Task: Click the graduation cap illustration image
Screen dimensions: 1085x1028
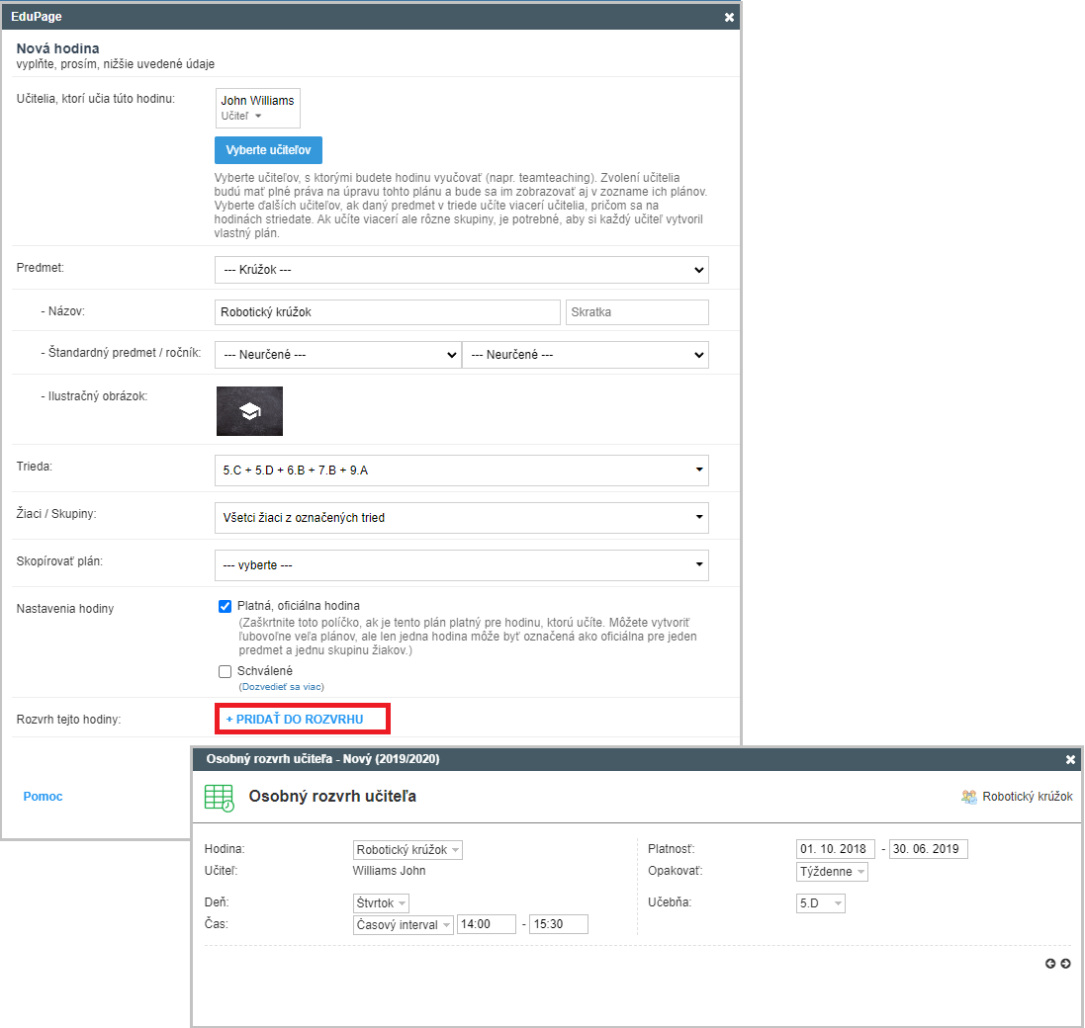Action: point(249,411)
